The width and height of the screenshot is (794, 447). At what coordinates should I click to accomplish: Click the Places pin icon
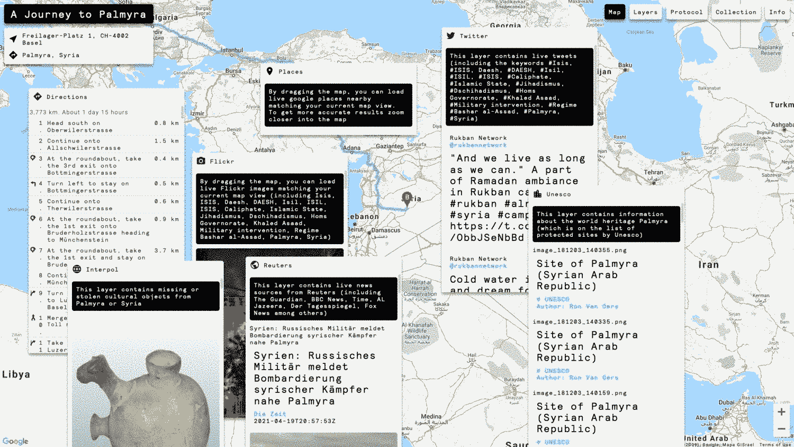click(x=269, y=71)
